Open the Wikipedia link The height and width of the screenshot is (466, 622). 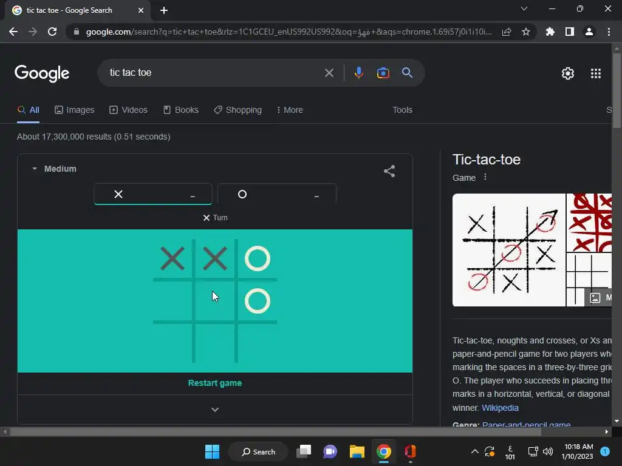click(500, 408)
